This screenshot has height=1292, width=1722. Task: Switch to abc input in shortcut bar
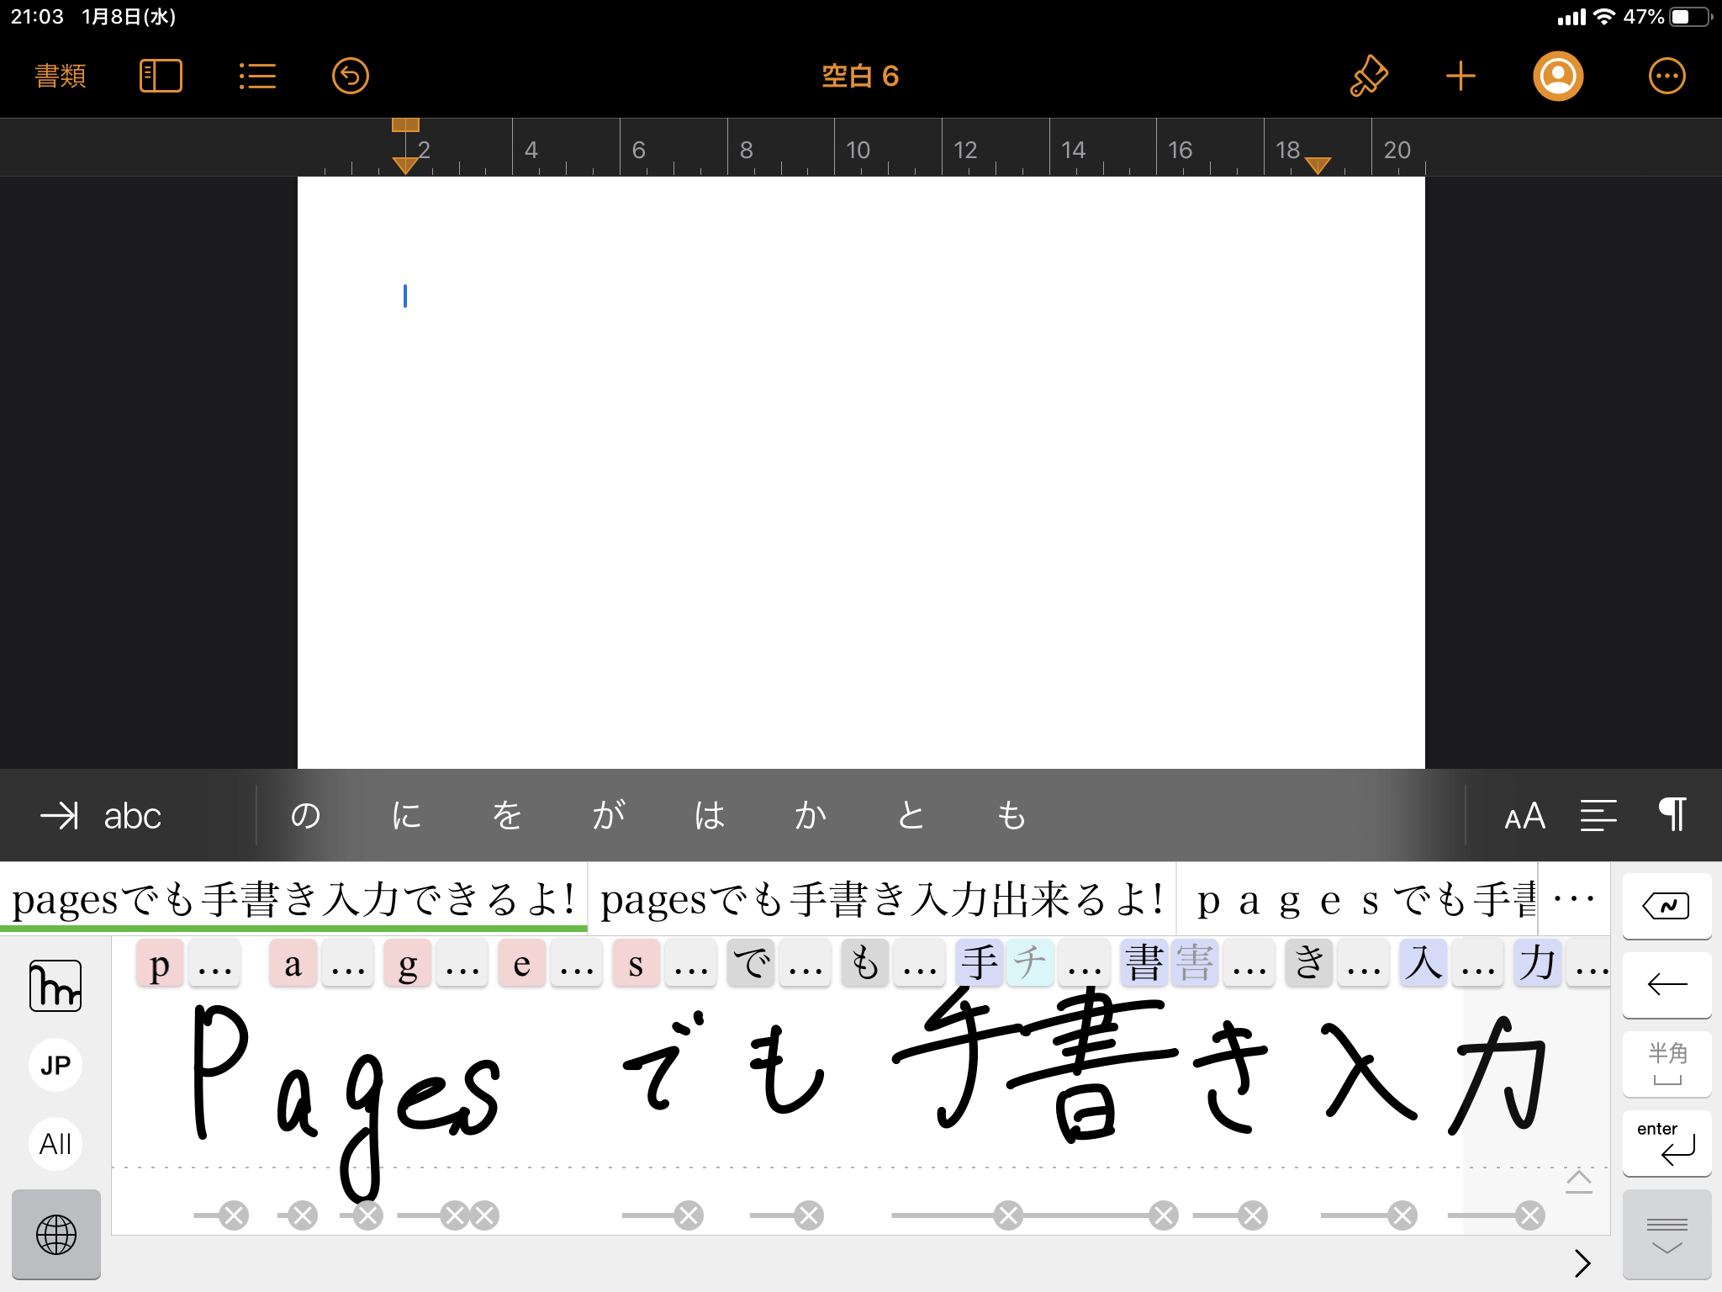(x=132, y=816)
